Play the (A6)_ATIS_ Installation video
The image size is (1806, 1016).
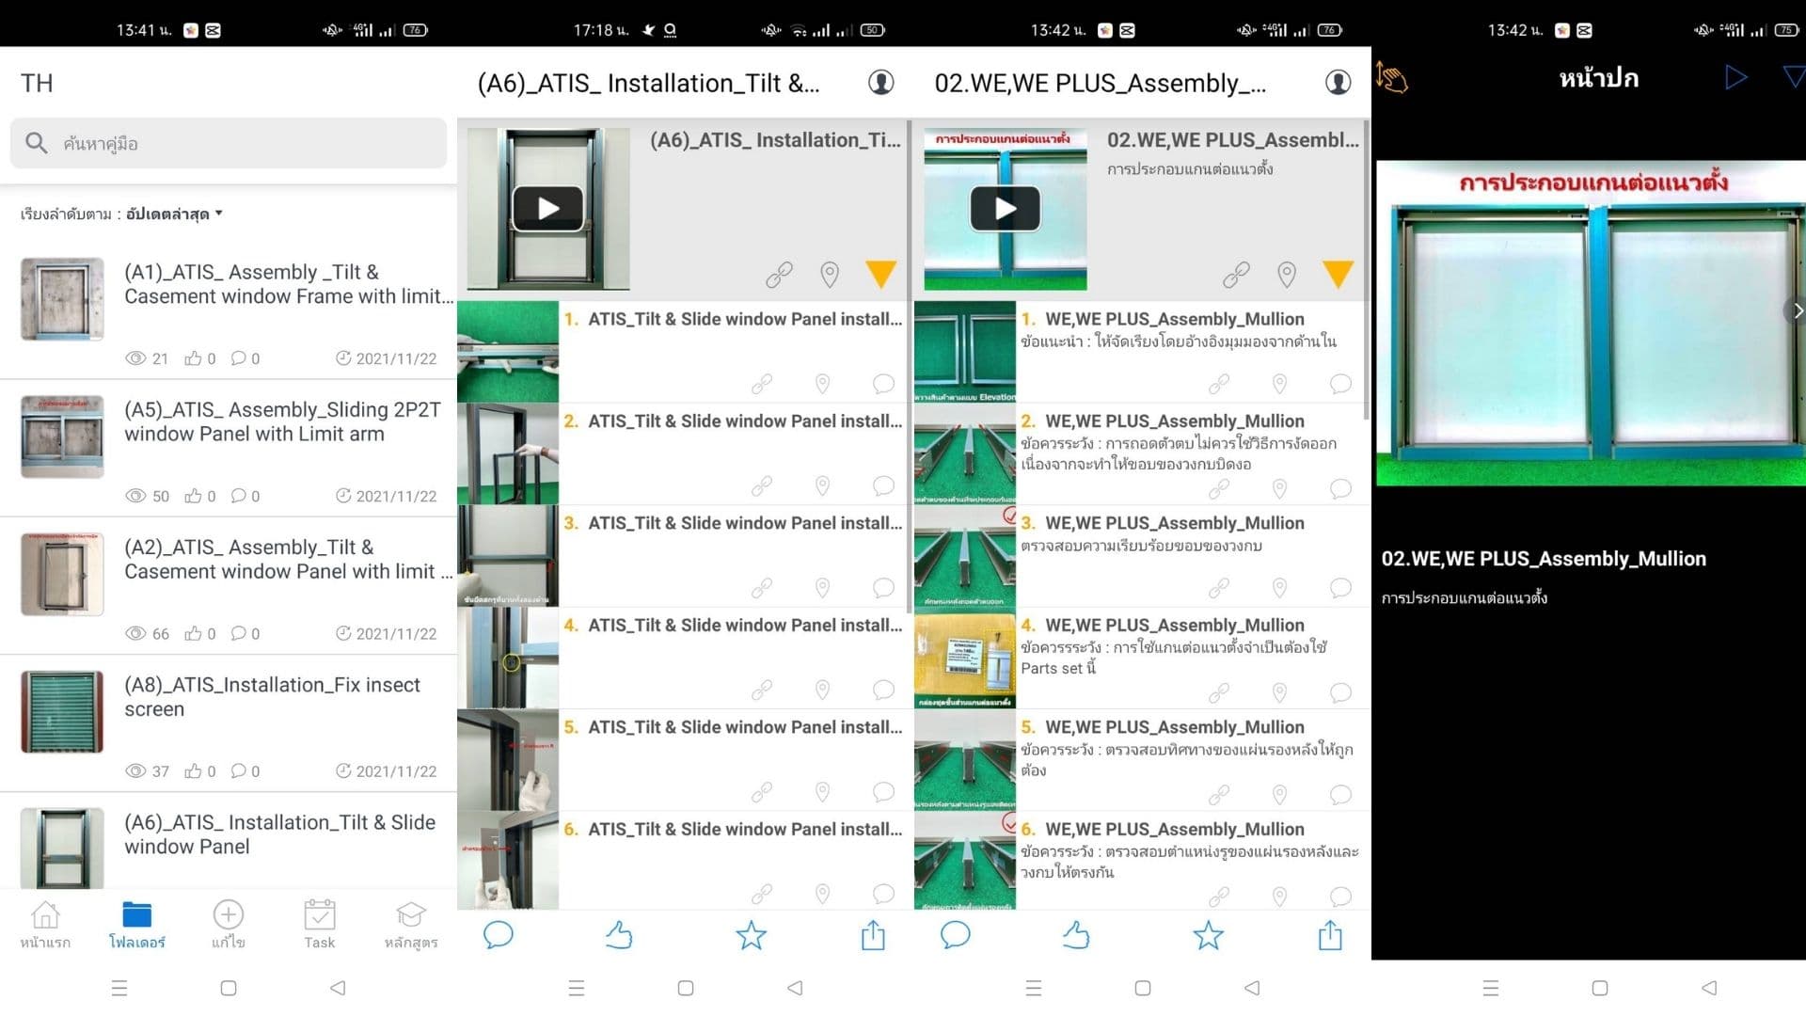click(x=548, y=208)
